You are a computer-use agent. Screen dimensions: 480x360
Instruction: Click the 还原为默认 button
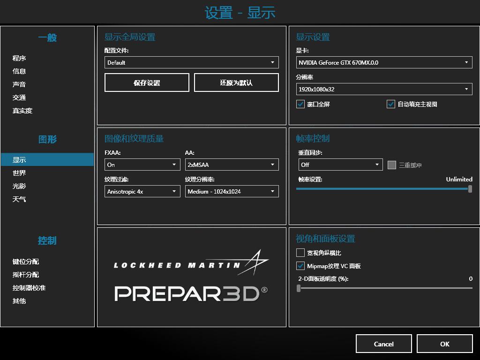click(236, 82)
